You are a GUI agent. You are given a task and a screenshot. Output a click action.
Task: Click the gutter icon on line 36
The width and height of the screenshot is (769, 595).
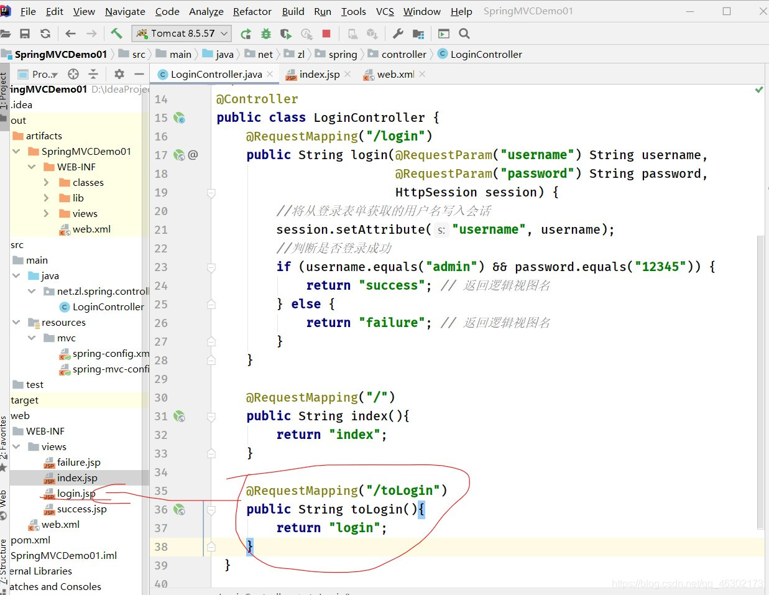coord(179,509)
